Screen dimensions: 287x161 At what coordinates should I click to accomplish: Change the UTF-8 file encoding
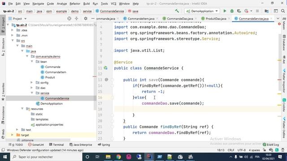click(241, 150)
